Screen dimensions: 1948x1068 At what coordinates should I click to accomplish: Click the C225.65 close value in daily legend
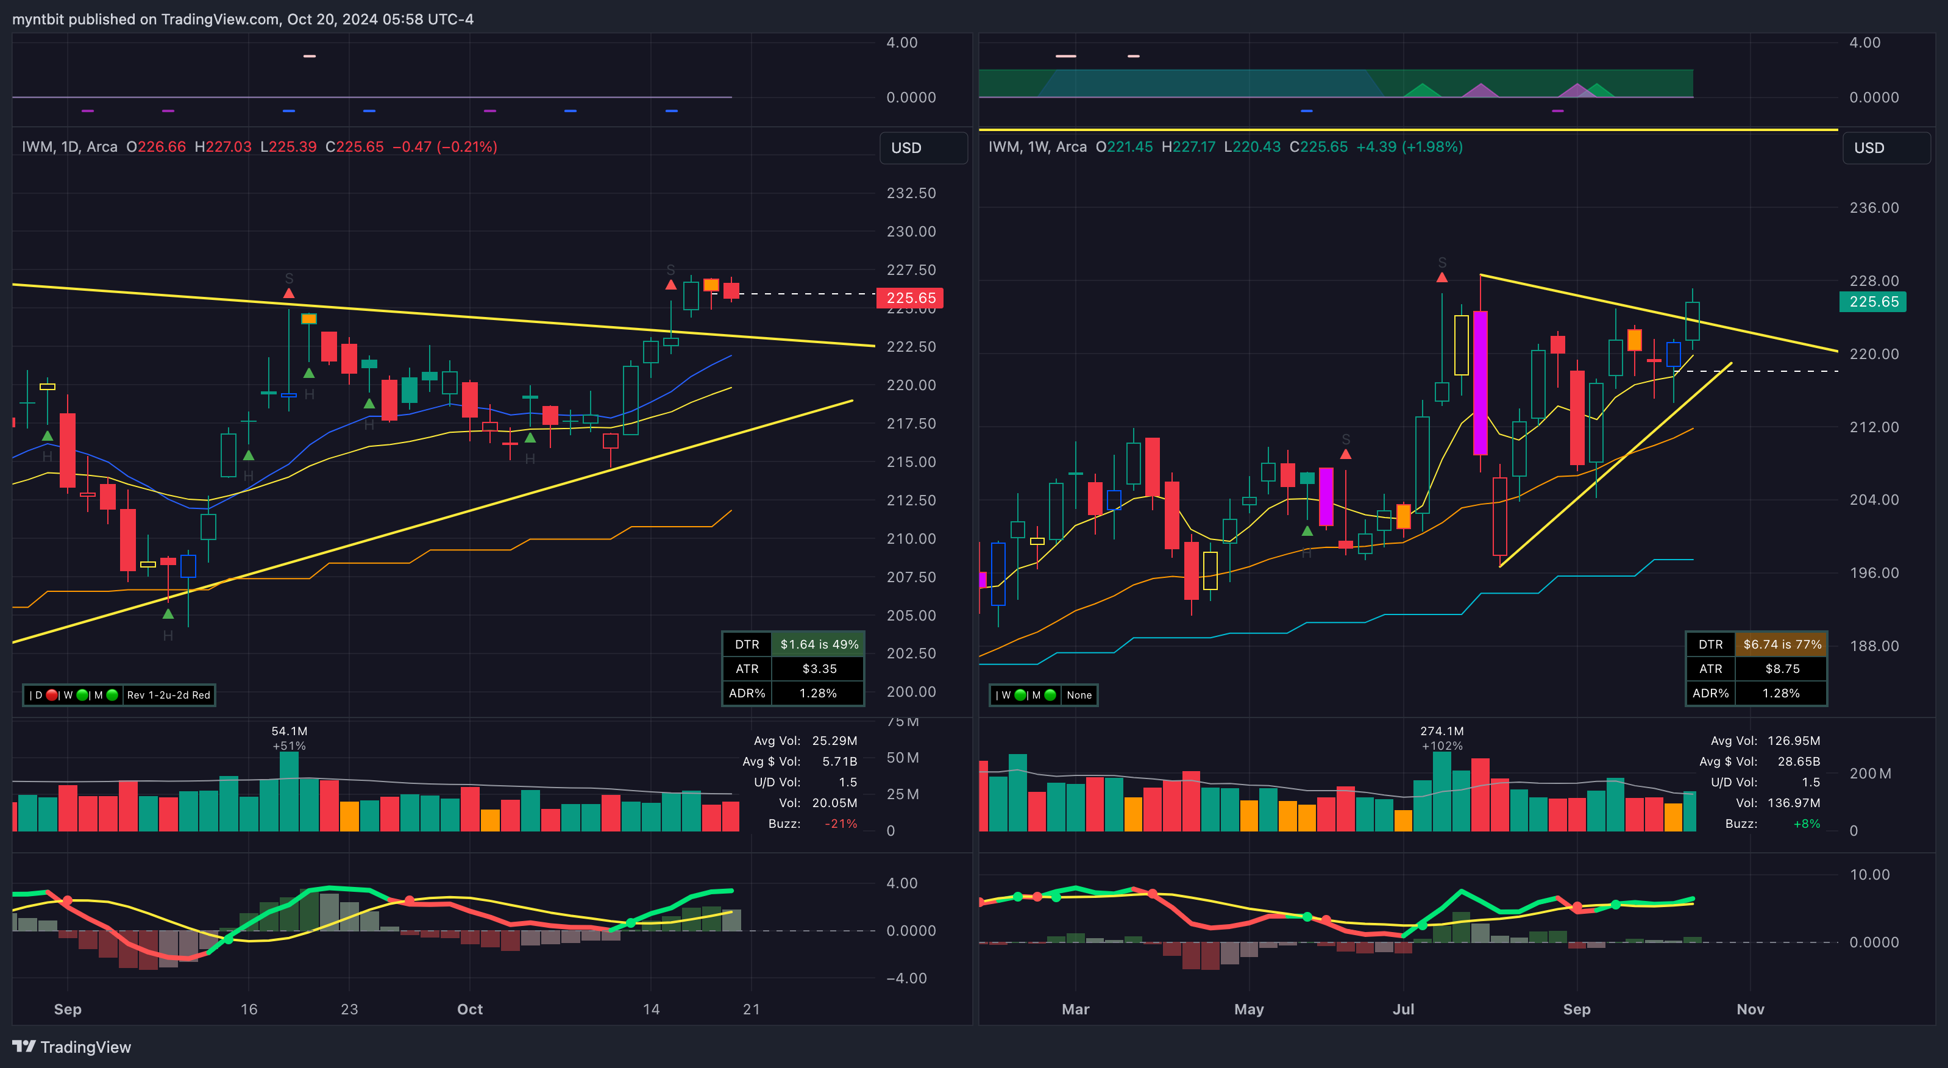point(354,147)
